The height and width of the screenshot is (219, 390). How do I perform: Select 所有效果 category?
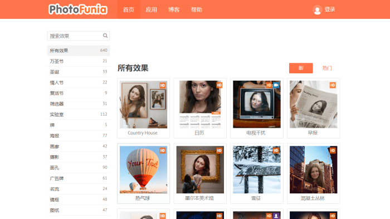tap(79, 51)
